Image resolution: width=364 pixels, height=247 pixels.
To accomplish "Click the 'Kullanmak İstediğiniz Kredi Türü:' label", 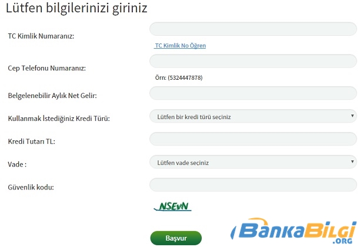I will point(59,119).
